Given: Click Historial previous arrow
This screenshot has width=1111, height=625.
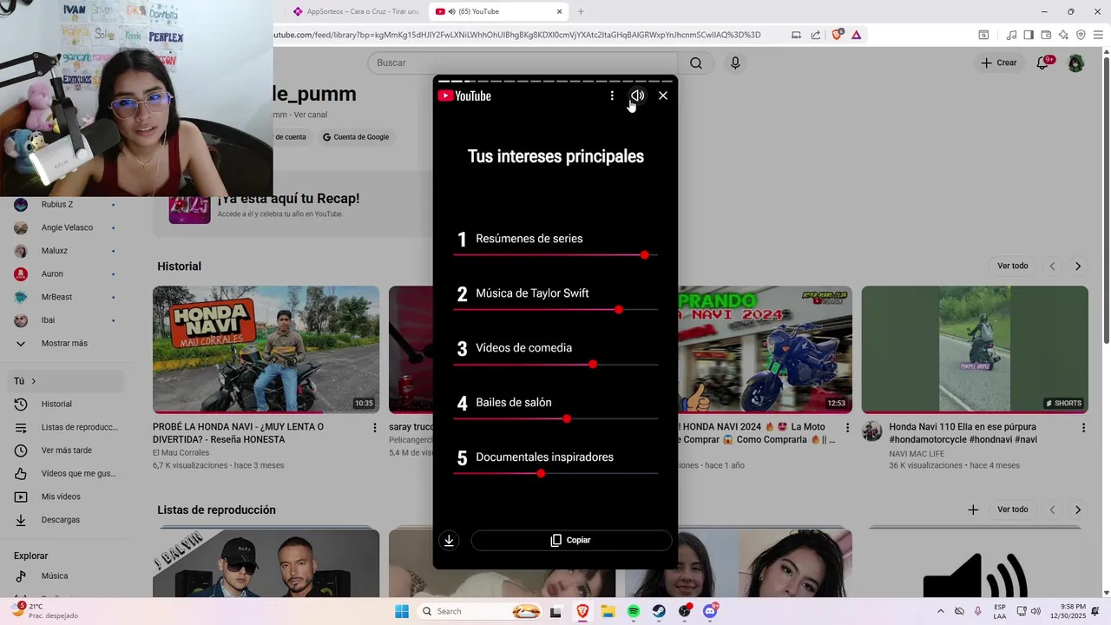Looking at the screenshot, I should 1053,266.
